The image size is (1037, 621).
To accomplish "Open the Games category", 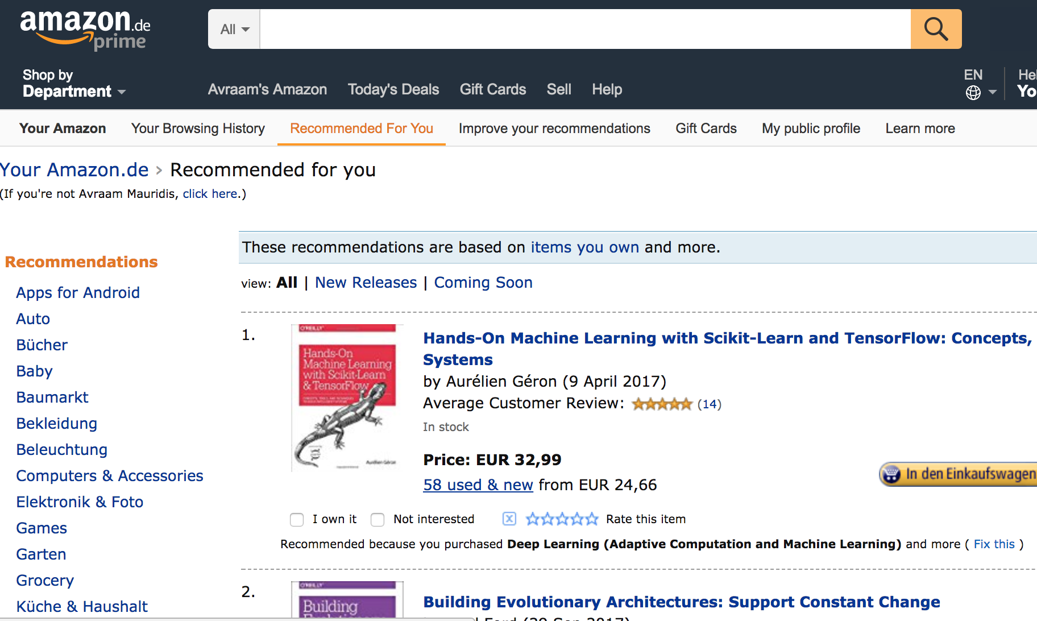I will (x=42, y=528).
